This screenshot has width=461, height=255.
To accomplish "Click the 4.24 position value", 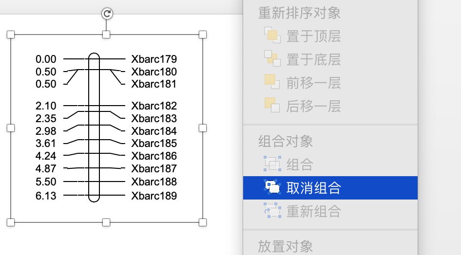I will [x=46, y=156].
